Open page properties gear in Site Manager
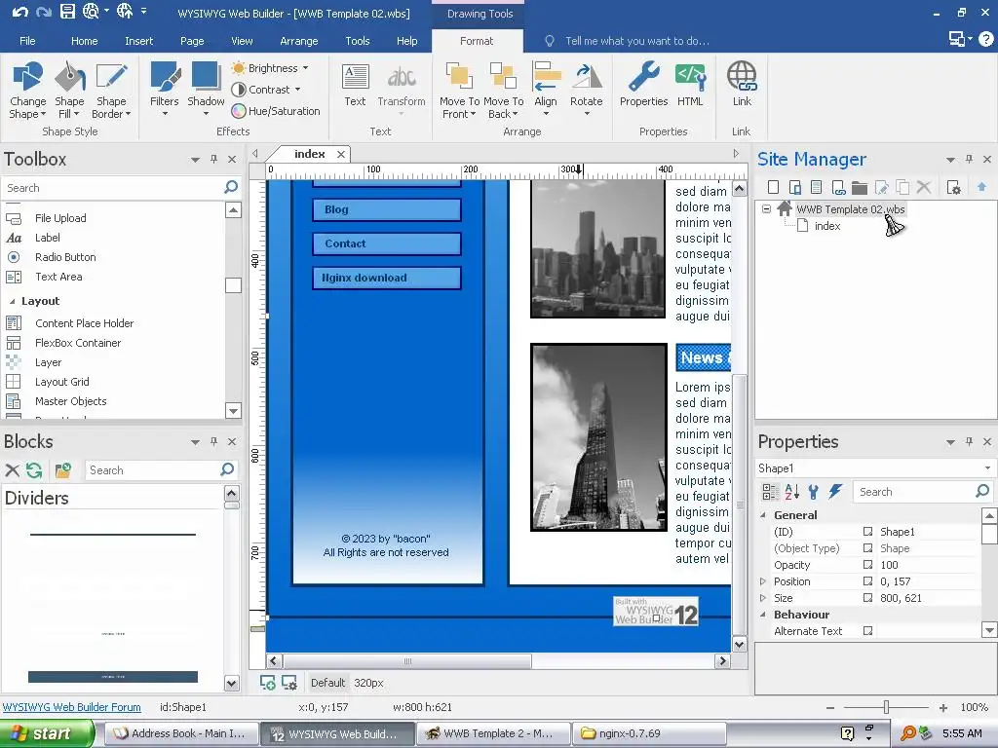The height and width of the screenshot is (748, 998). click(x=953, y=187)
